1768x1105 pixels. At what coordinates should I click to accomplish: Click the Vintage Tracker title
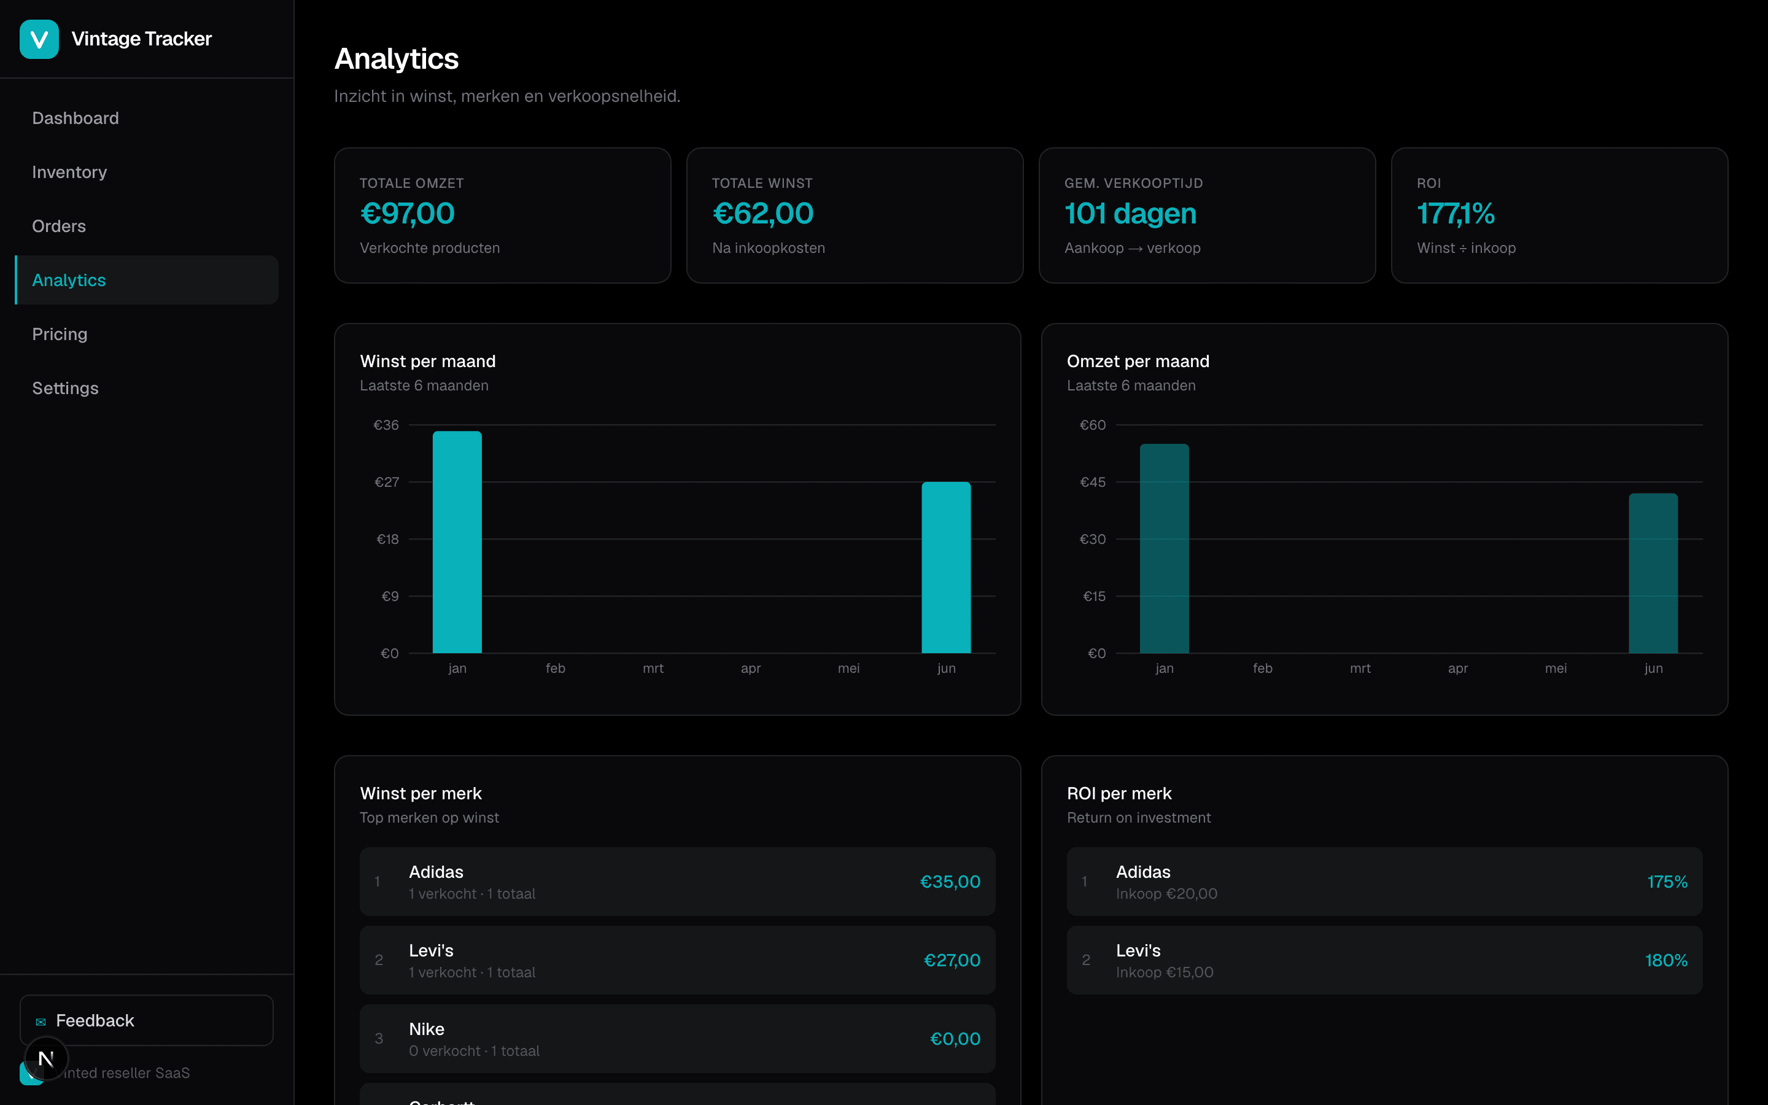click(x=142, y=39)
